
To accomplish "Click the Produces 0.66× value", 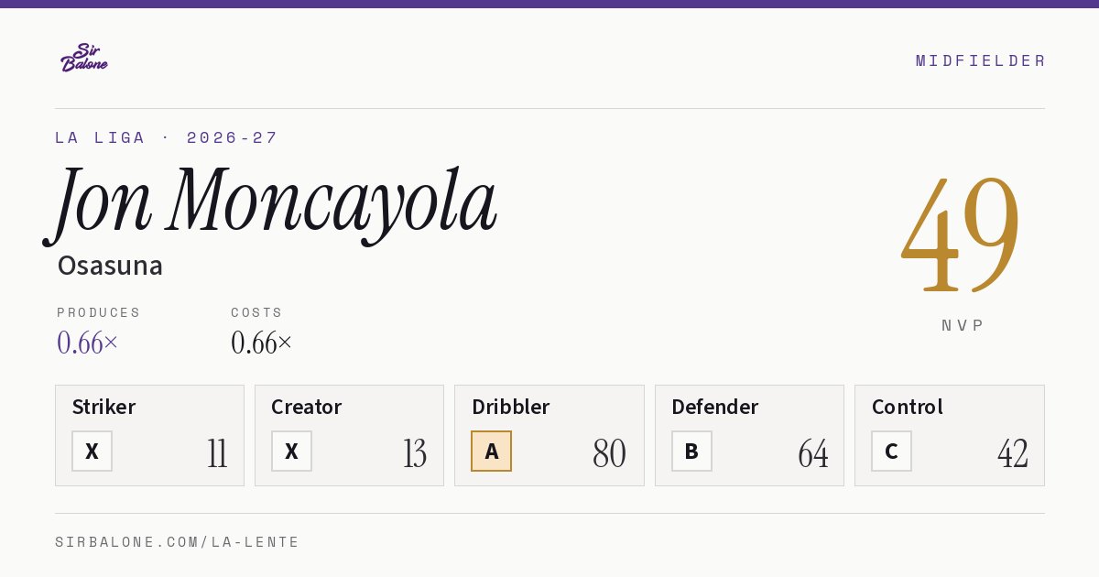I will [x=88, y=343].
